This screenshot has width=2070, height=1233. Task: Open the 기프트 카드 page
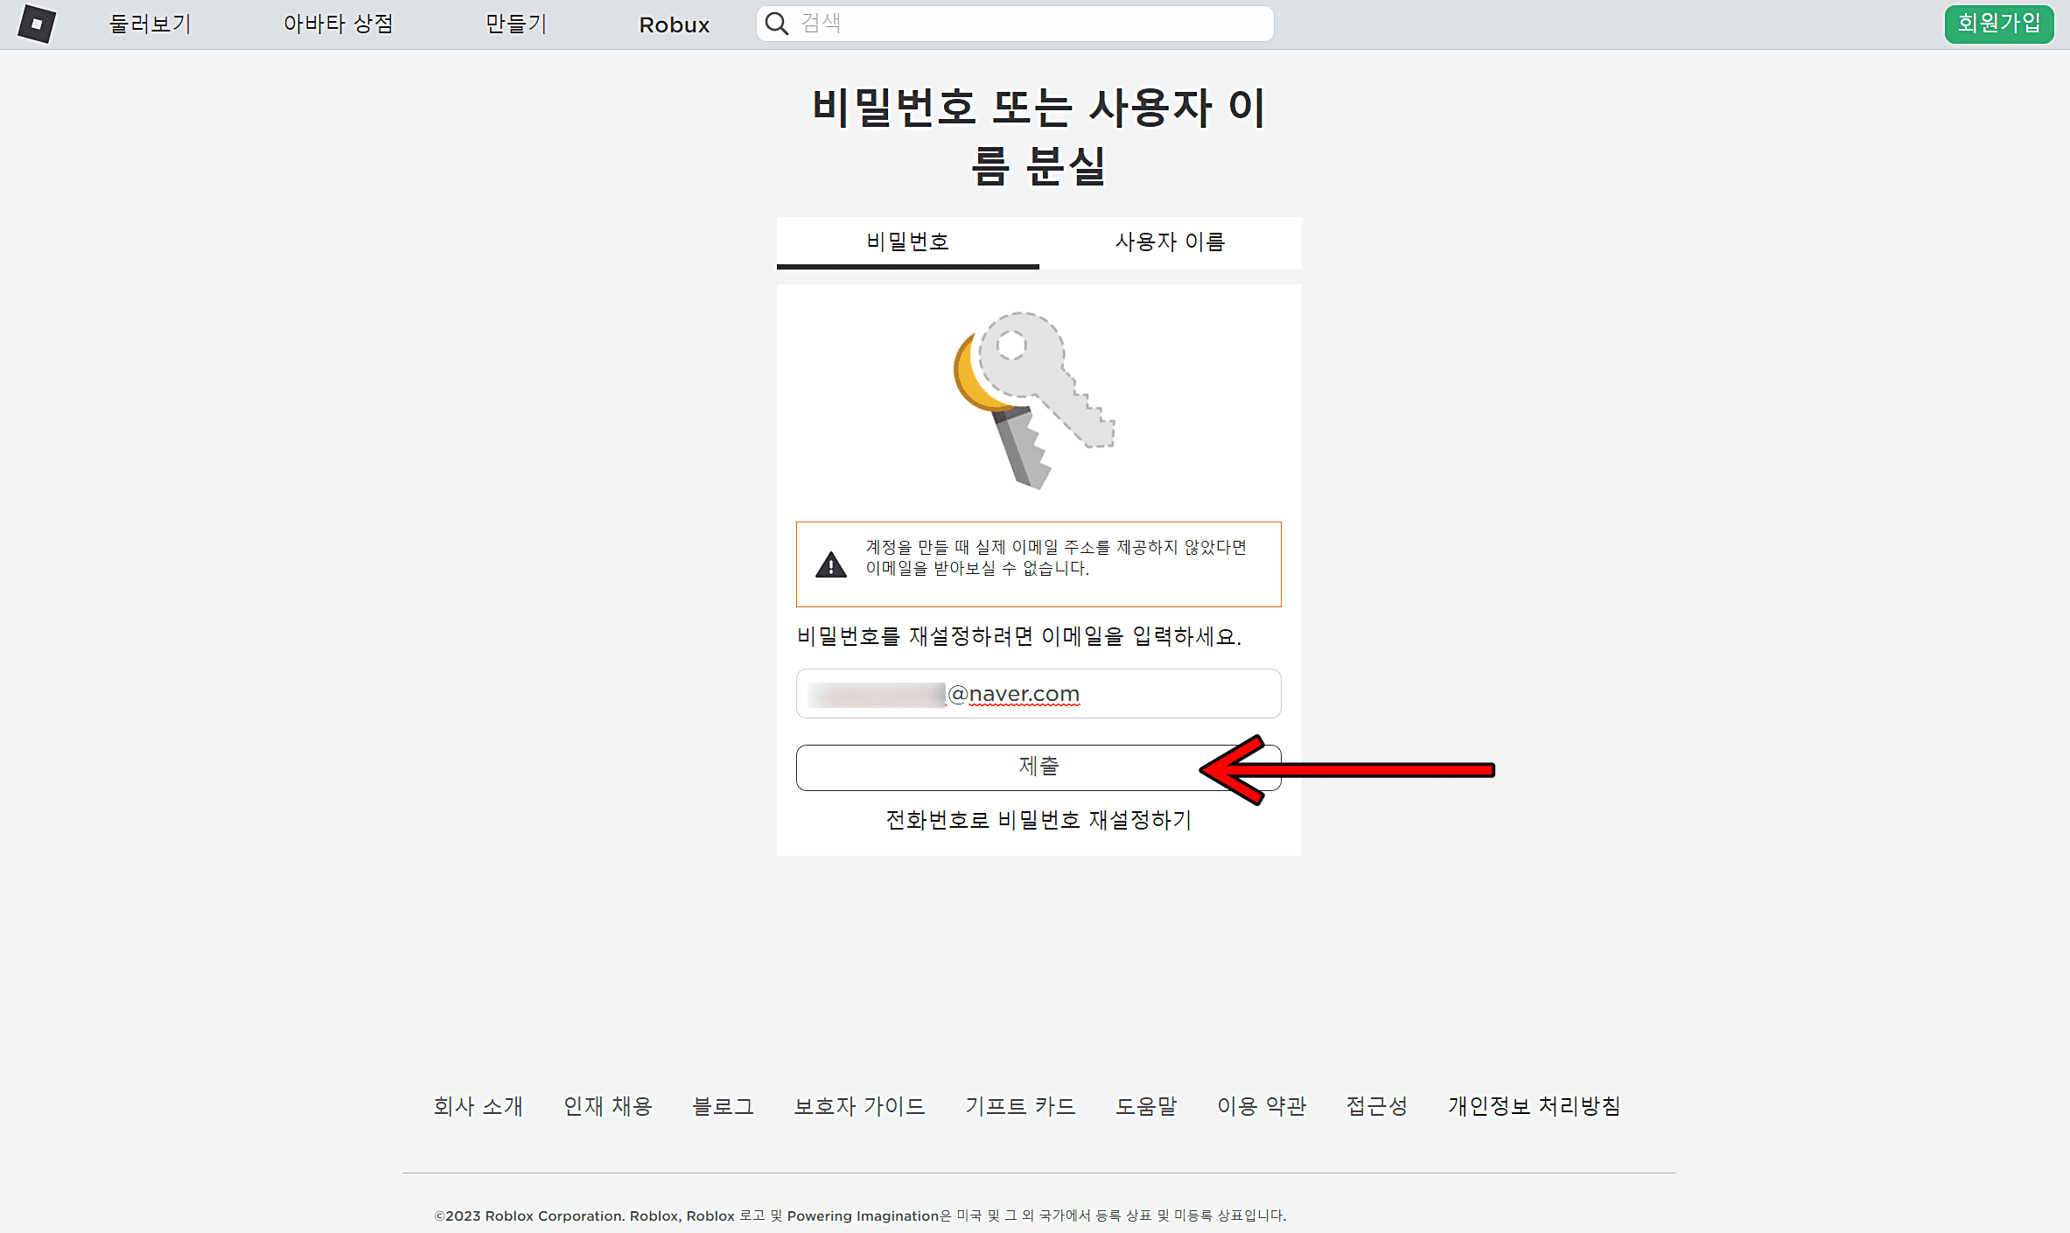coord(1021,1105)
